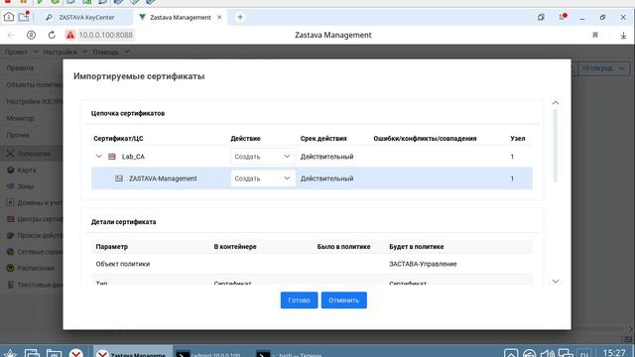Click the red insecure-connection warning icon

click(x=70, y=36)
